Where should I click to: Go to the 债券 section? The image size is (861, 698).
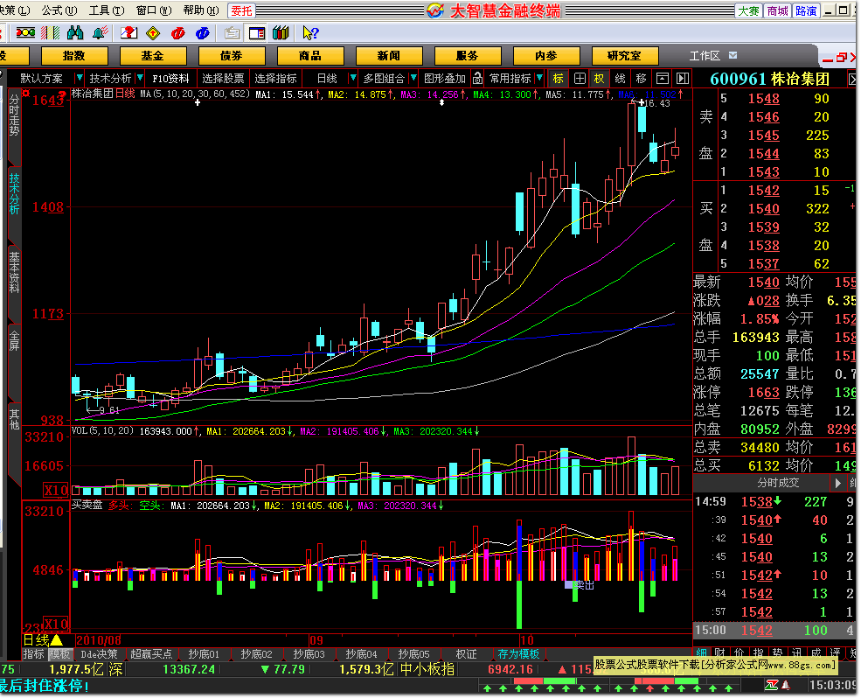pos(231,56)
